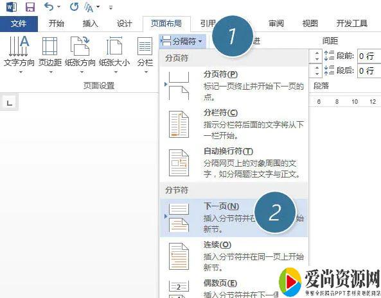Click the 偶数页 section break icon

179,289
